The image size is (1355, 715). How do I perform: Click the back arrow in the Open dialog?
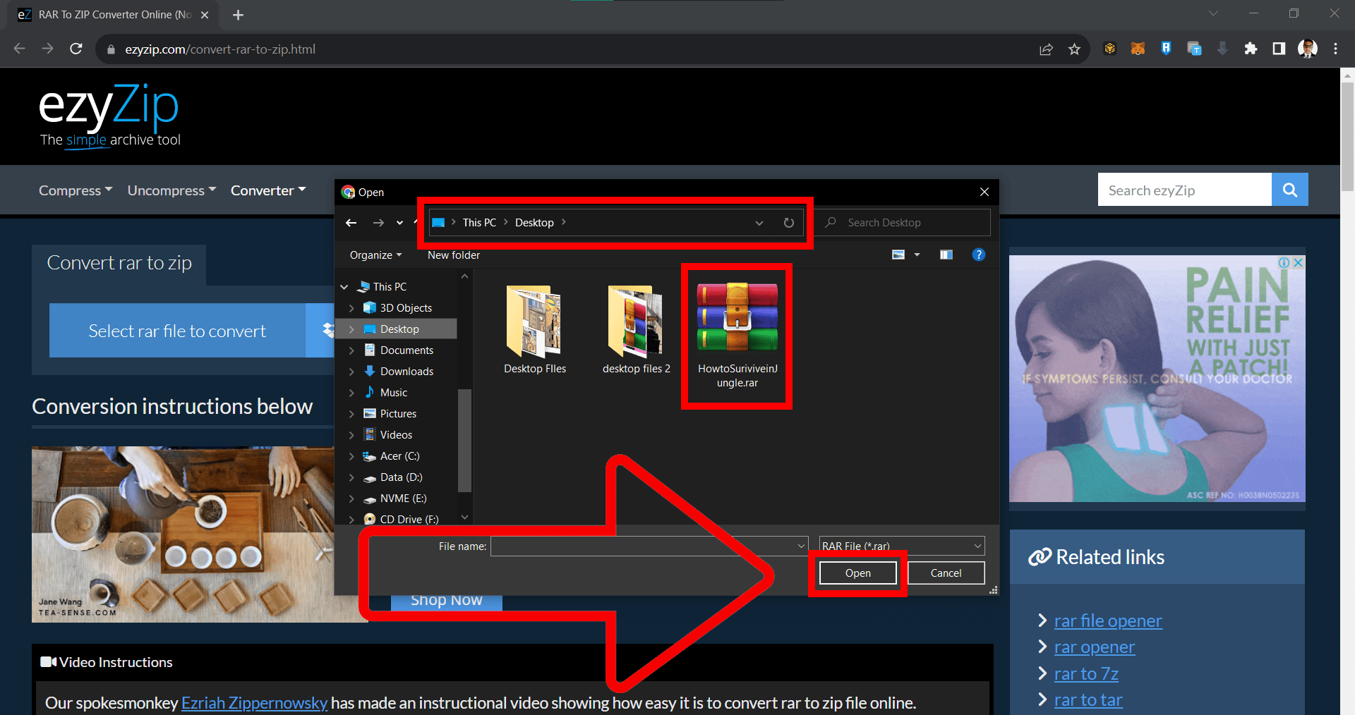tap(351, 222)
